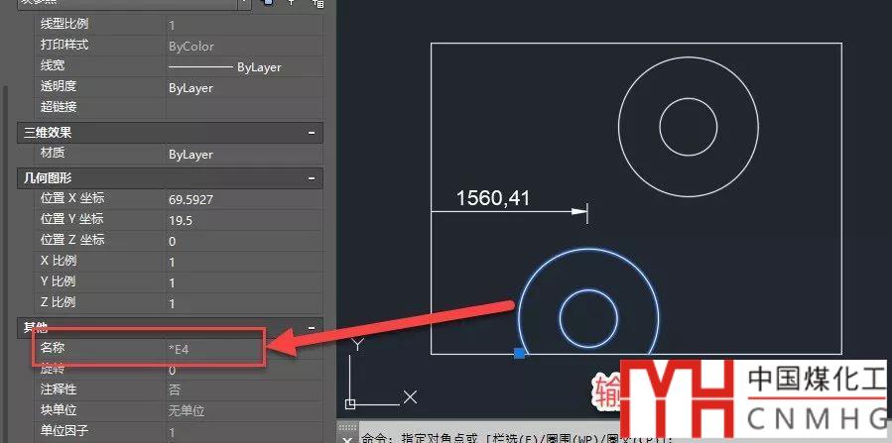Edit the 位置 X 坐标 value 69.5927
This screenshot has height=443, width=892.
click(243, 199)
